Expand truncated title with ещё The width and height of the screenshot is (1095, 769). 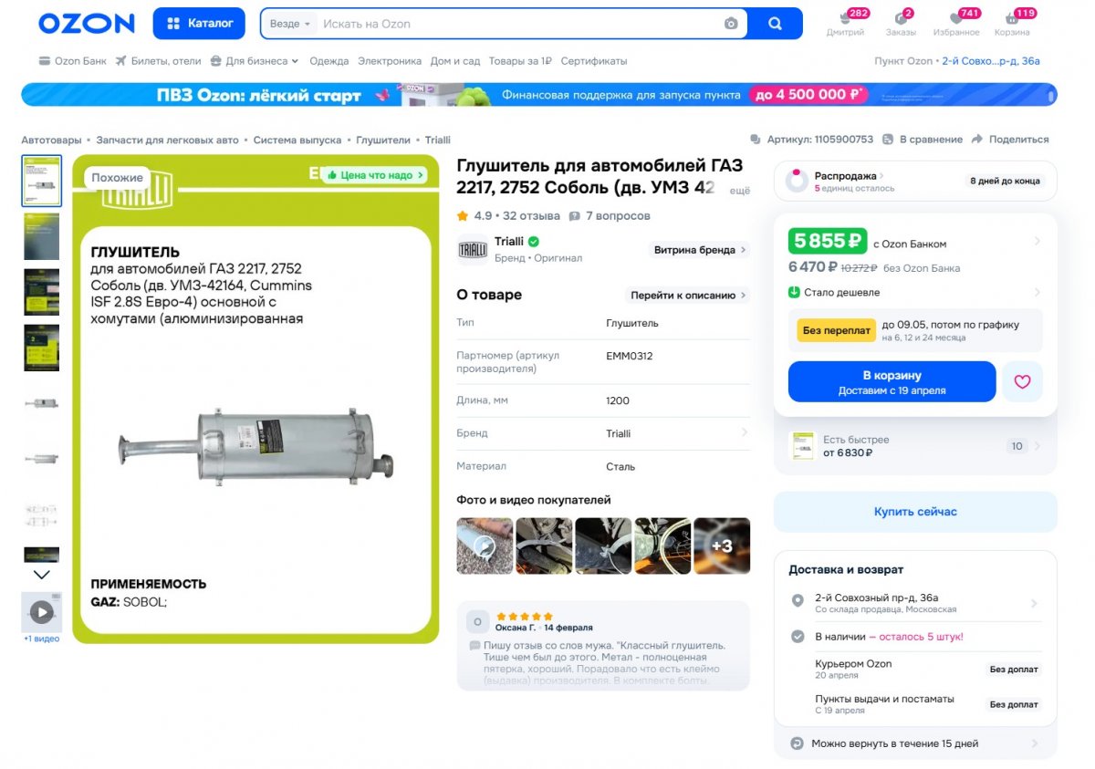[x=740, y=191]
